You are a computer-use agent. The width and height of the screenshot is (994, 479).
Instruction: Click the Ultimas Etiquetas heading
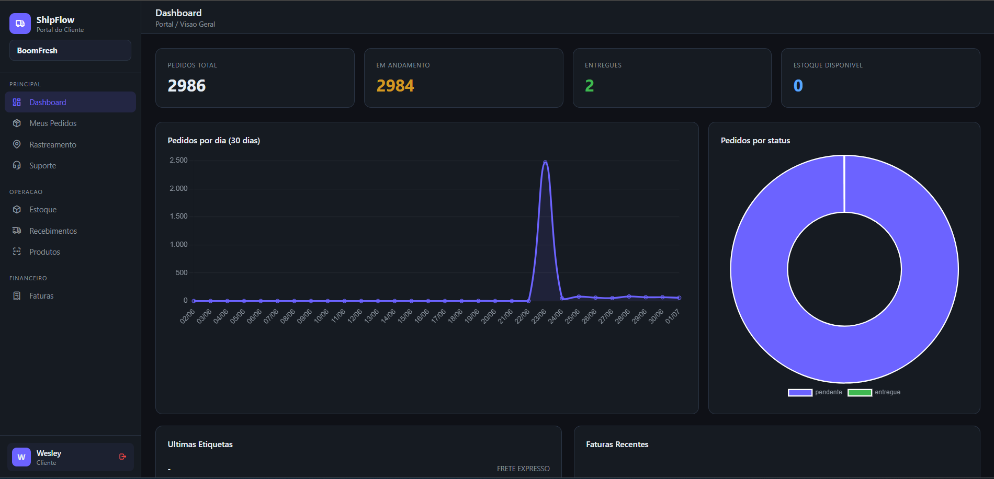tap(200, 444)
